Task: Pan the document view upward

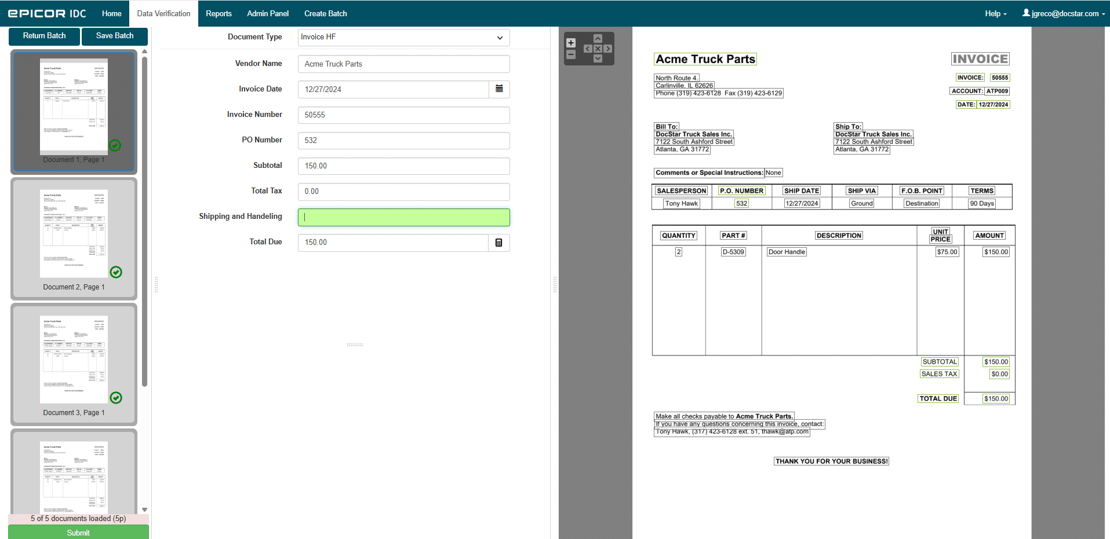Action: pos(598,39)
